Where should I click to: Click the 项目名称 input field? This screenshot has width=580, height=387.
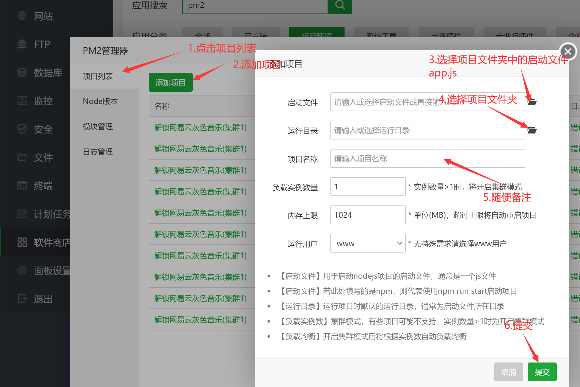428,158
